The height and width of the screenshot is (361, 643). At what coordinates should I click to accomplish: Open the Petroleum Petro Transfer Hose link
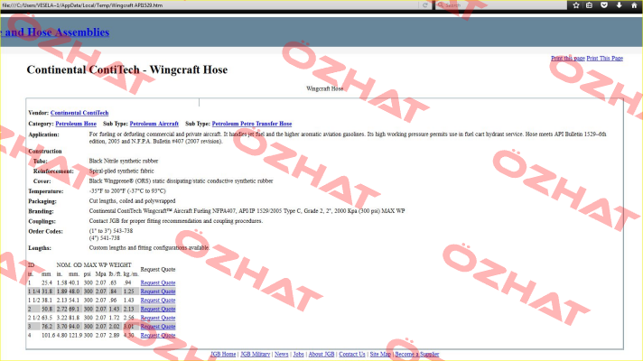(x=252, y=124)
